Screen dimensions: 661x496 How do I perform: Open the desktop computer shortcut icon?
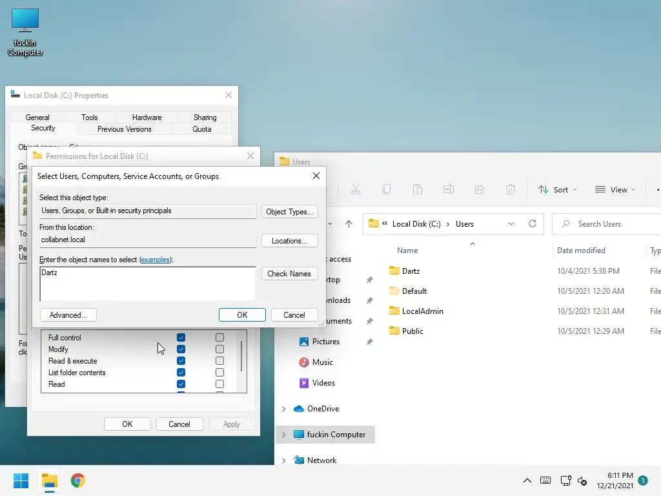pyautogui.click(x=25, y=32)
